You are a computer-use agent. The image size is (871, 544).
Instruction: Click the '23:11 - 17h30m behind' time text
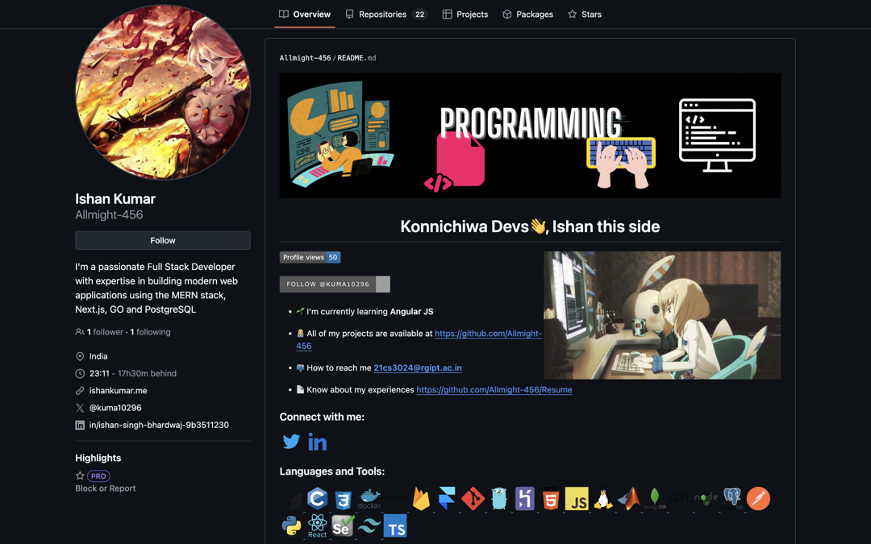coord(133,374)
